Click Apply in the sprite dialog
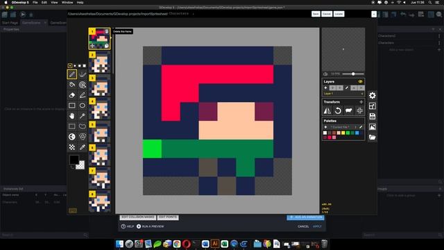Screen dimensions: 444x250 point(317,226)
